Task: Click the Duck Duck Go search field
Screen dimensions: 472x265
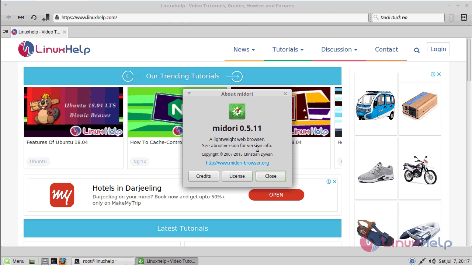Action: pyautogui.click(x=408, y=17)
